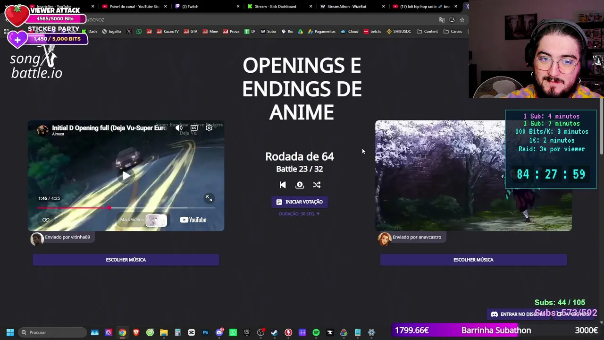Image resolution: width=604 pixels, height=340 pixels.
Task: Copy the video link icon
Action: [x=46, y=220]
